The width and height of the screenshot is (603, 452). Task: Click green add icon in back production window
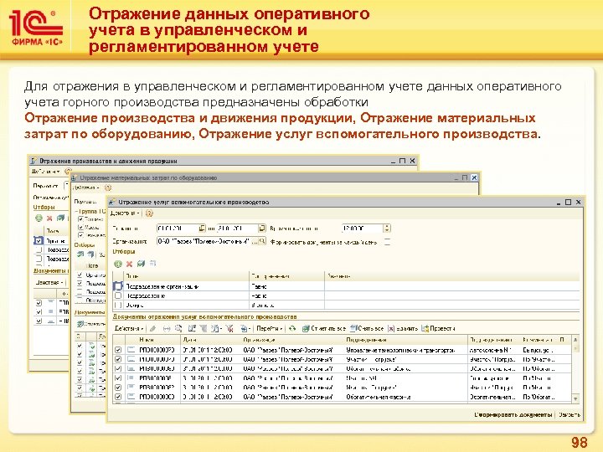(39, 218)
